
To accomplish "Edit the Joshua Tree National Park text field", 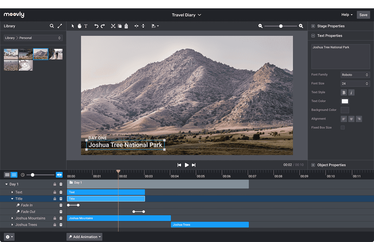I will tap(341, 57).
